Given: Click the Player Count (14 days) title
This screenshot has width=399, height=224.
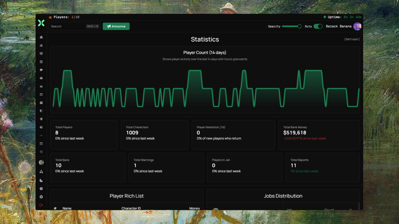Looking at the screenshot, I should pos(205,53).
